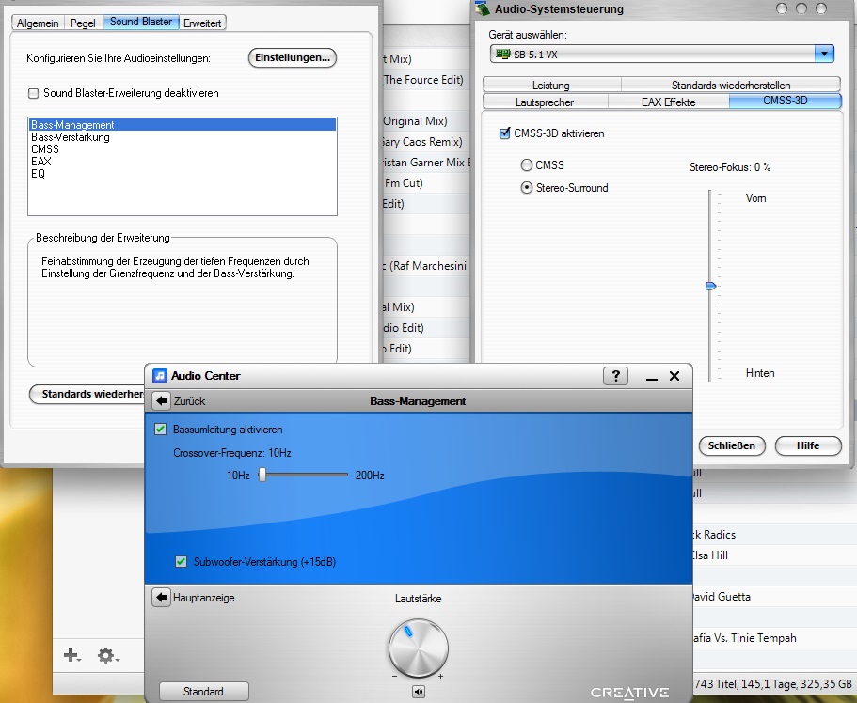The image size is (857, 703).
Task: Select the CMSS-3D tab
Action: tap(786, 102)
